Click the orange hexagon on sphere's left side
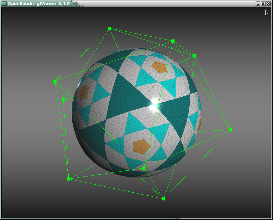The height and width of the screenshot is (220, 273). (x=84, y=92)
